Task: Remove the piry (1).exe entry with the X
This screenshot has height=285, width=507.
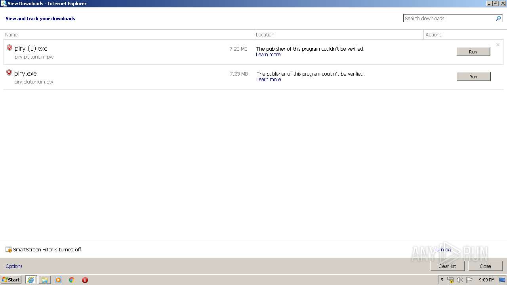Action: tap(498, 45)
